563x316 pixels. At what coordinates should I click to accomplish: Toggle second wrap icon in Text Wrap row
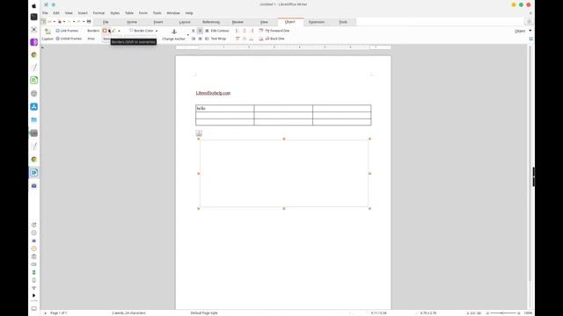pos(200,39)
